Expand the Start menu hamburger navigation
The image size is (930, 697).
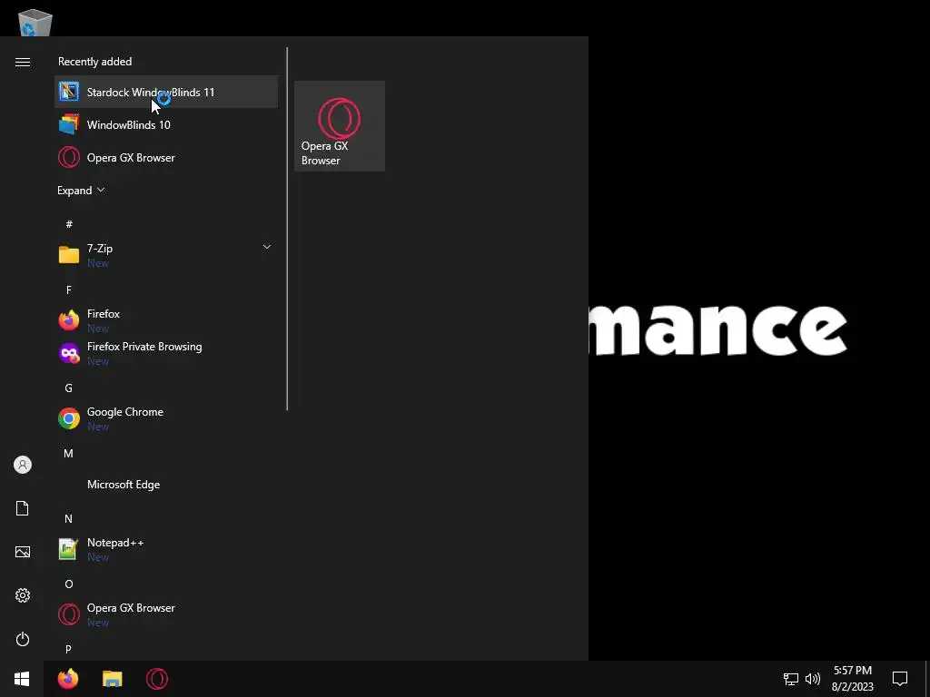(x=23, y=62)
